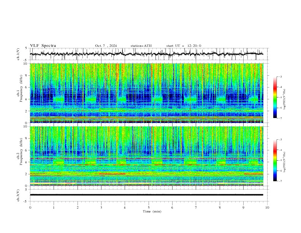Click the 'start UT = 12:20:0' text
This screenshot has height=233, width=301.
[184, 46]
